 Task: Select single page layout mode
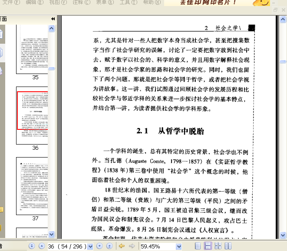click(x=198, y=246)
